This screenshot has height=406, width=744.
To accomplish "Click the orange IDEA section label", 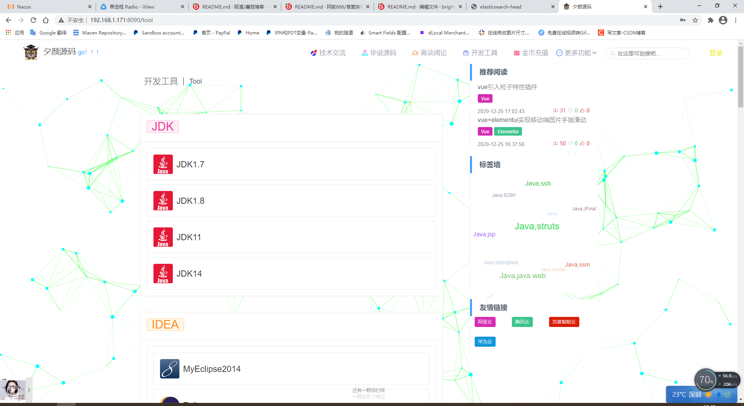I will click(x=165, y=325).
